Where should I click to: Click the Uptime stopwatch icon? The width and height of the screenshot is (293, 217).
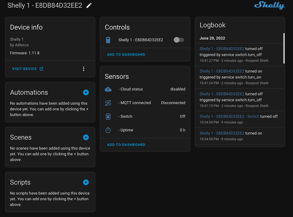tap(108, 130)
